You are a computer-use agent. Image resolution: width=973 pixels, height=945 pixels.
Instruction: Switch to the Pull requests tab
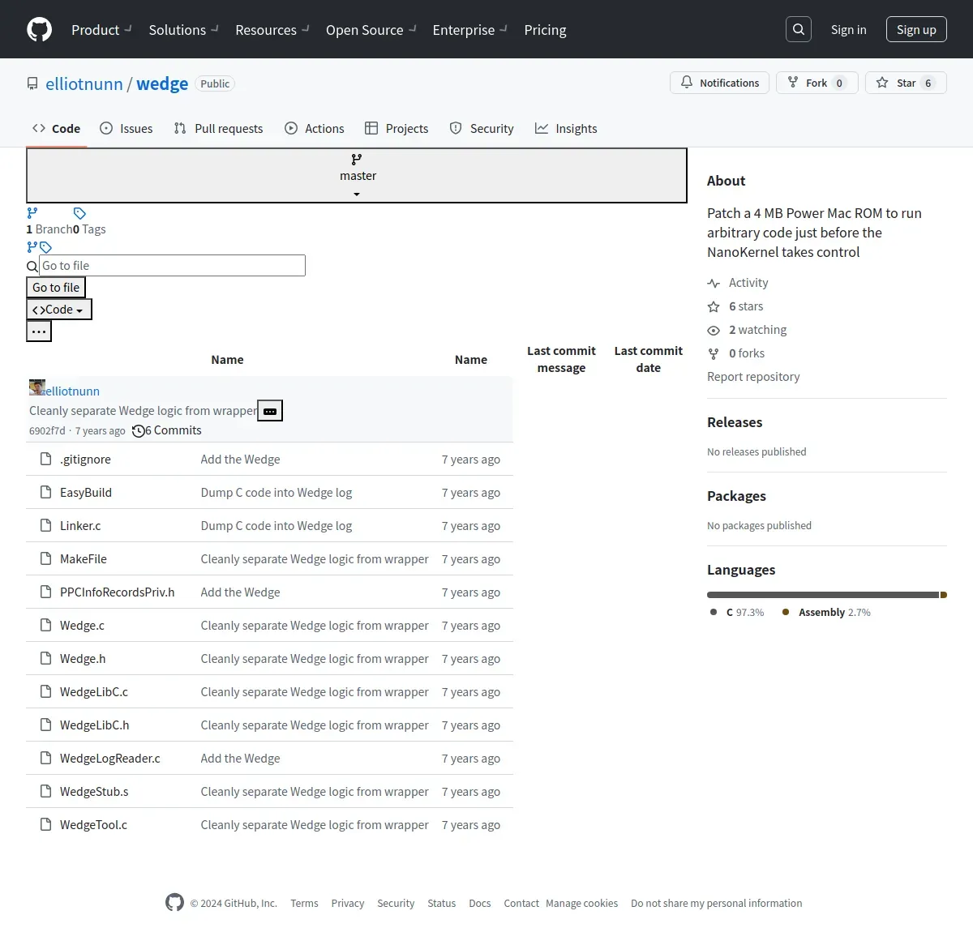point(218,128)
